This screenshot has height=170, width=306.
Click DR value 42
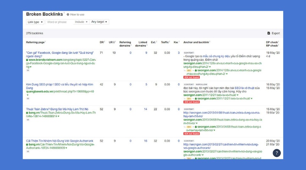point(101,84)
